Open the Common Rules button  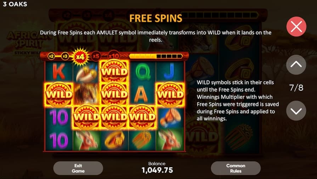[x=236, y=168]
